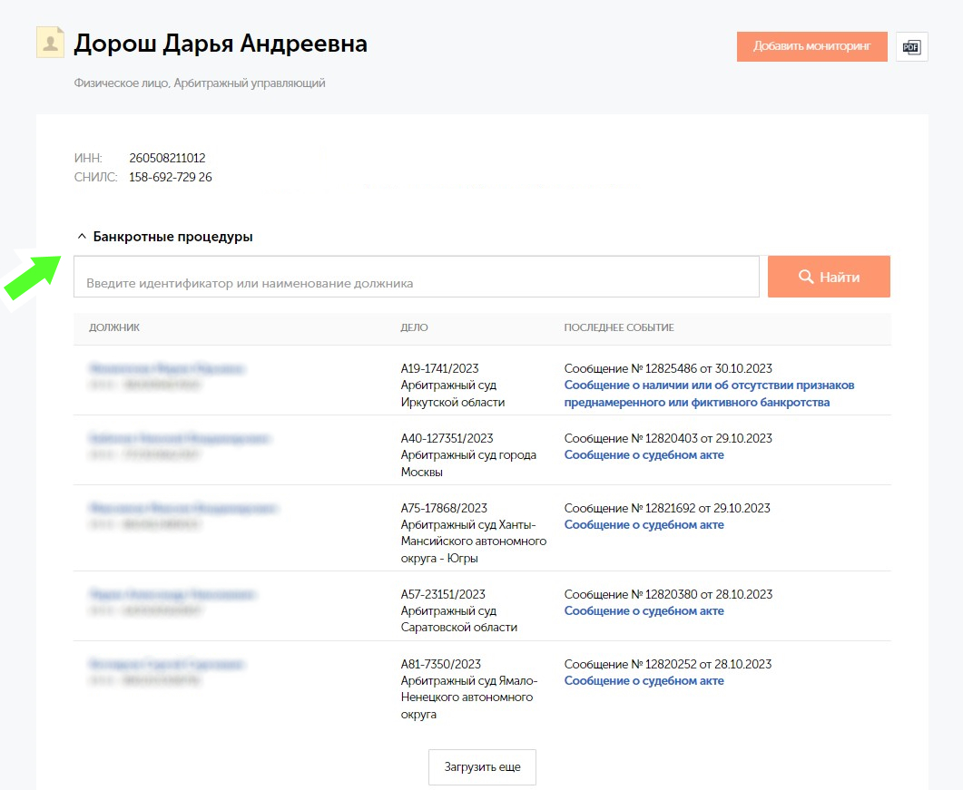Open судебном акте link for message 12820252
This screenshot has width=963, height=790.
(644, 681)
